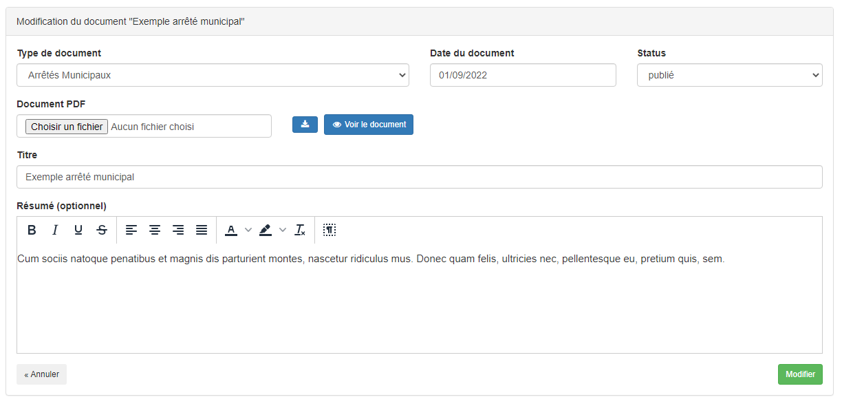Toggle underline formatting
Screen dimensions: 842x406
pyautogui.click(x=78, y=230)
